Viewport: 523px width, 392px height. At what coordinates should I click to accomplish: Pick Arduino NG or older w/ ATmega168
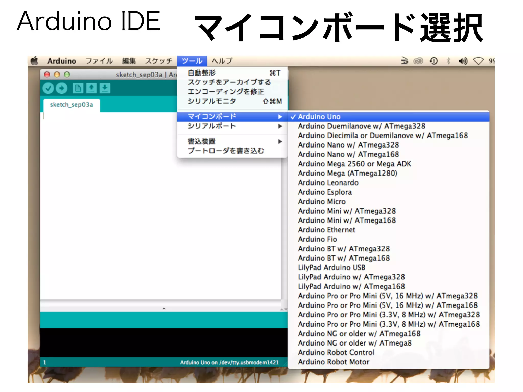(x=388, y=334)
